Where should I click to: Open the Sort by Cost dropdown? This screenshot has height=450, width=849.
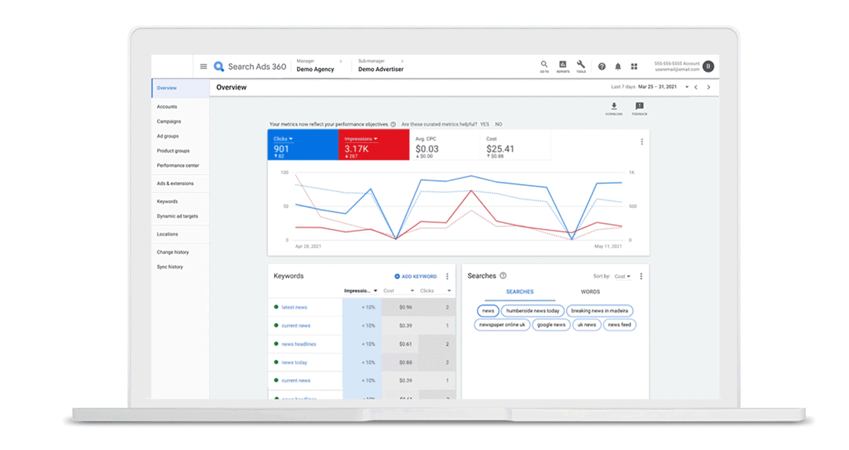[x=622, y=277]
